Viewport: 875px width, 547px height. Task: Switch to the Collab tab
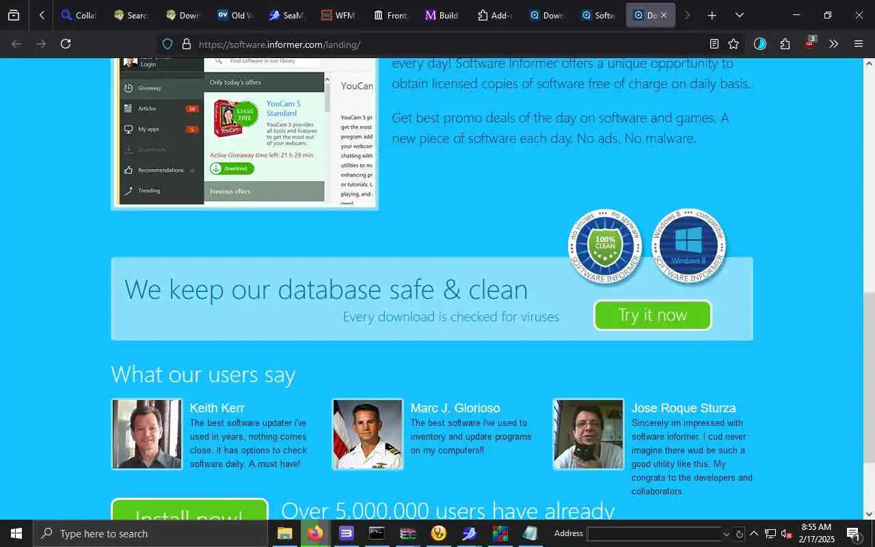[x=79, y=15]
